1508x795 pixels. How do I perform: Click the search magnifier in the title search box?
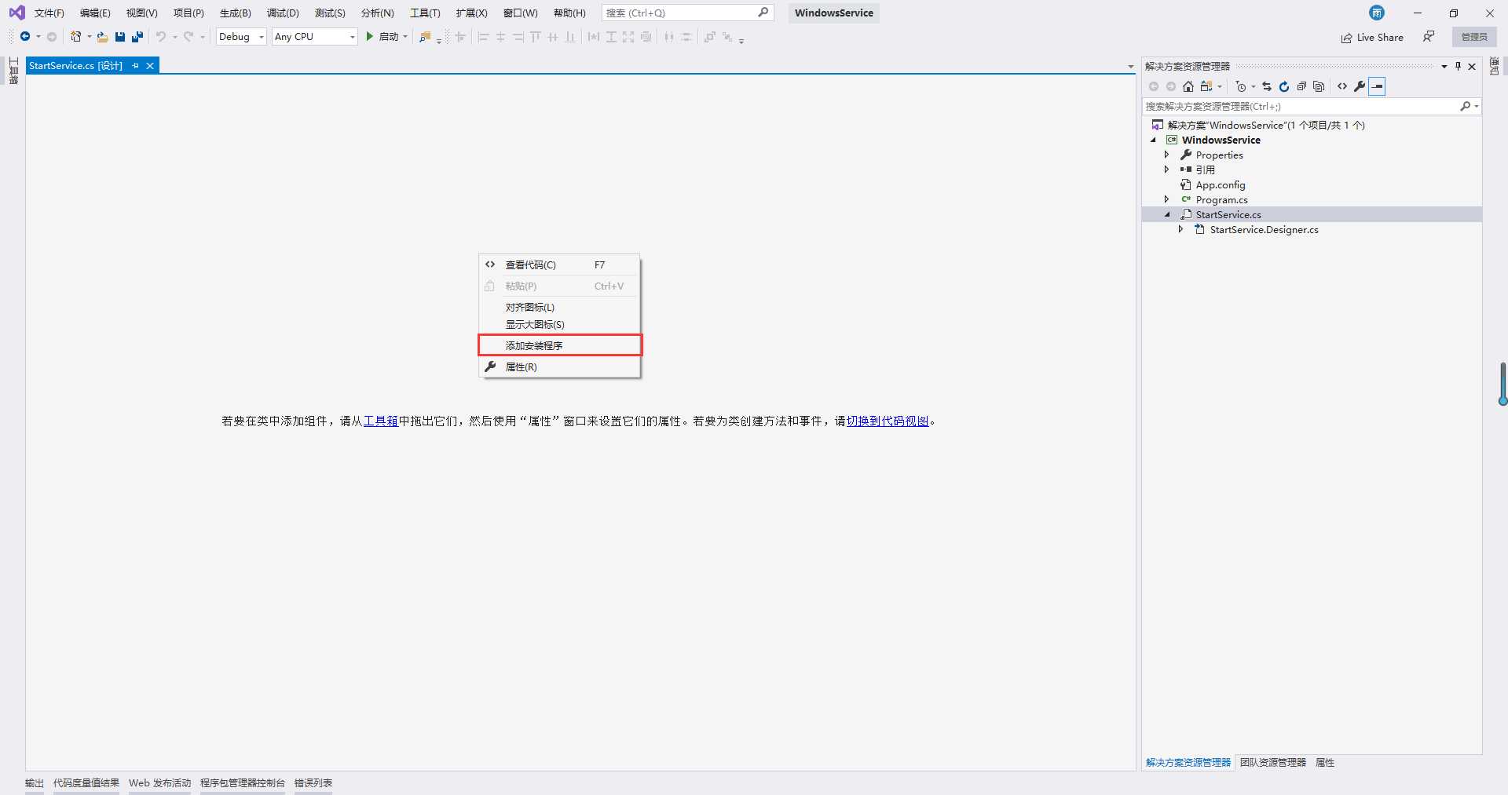pos(763,13)
